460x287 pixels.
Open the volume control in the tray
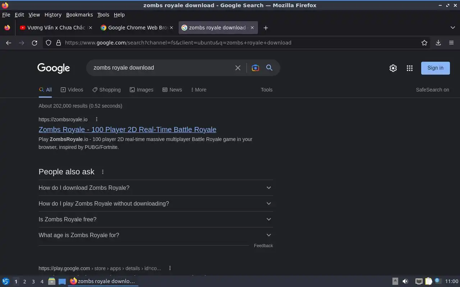click(405, 281)
